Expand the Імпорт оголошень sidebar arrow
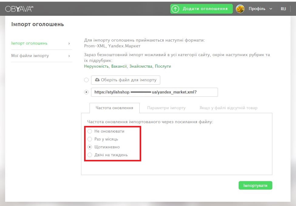Screen dimensions: 296x206 pyautogui.click(x=69, y=43)
